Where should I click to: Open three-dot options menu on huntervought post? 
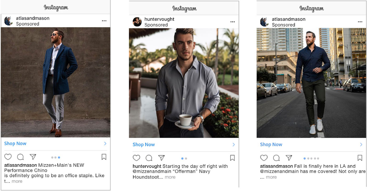tap(233, 22)
